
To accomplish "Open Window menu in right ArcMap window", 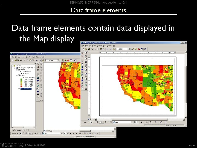I will coord(109,46).
